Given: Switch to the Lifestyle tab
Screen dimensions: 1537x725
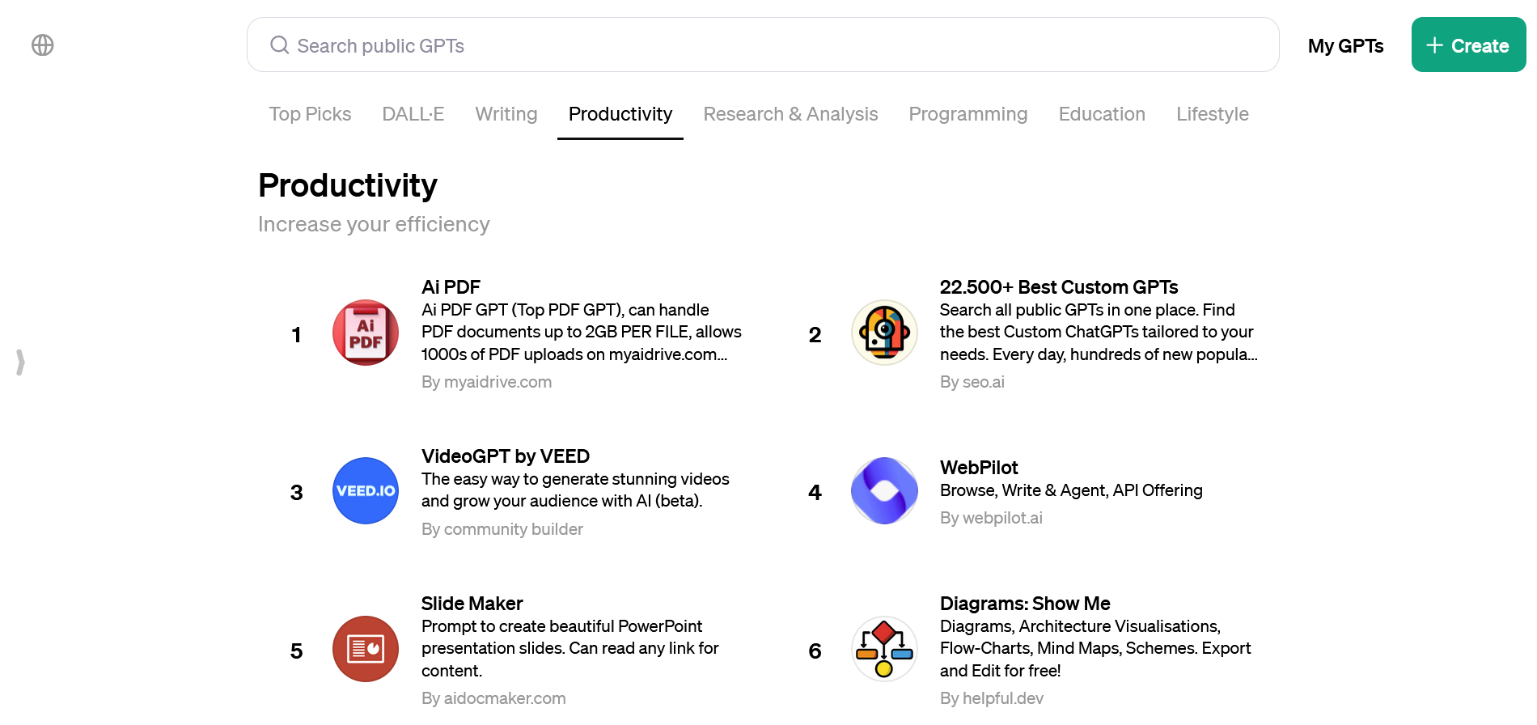Looking at the screenshot, I should 1212,114.
